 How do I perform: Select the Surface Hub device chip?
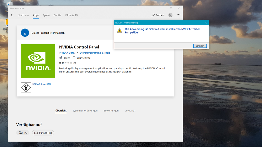(x=43, y=133)
